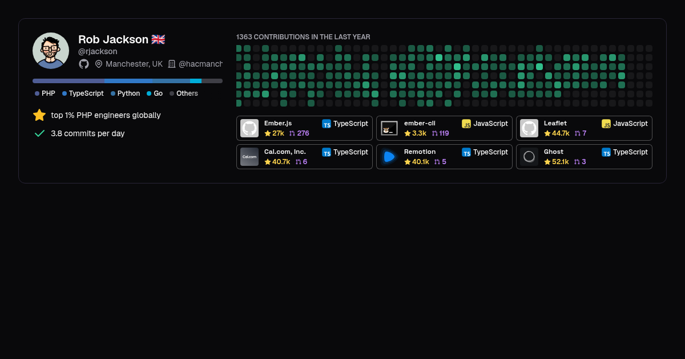Click the Go legend color dot
Image resolution: width=685 pixels, height=359 pixels.
click(149, 93)
